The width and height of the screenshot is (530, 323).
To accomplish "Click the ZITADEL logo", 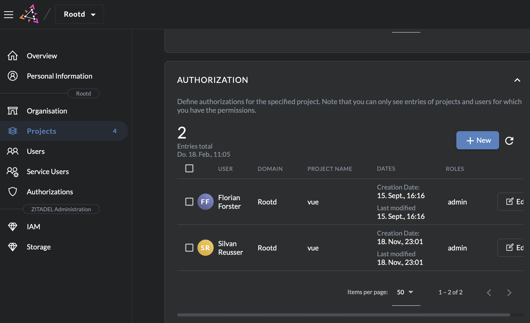I will coord(29,14).
